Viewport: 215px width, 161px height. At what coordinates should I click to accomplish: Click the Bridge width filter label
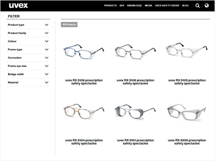point(16,74)
